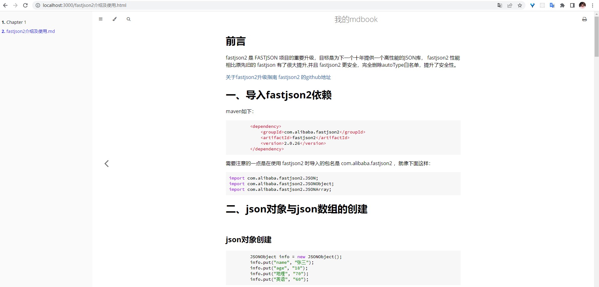Viewport: 599px width, 287px height.
Task: Click the 前言 heading
Action: coord(236,41)
